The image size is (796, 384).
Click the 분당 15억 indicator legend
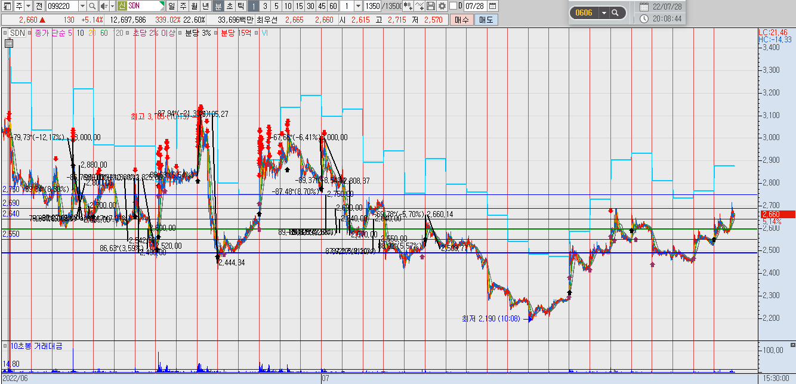click(236, 33)
